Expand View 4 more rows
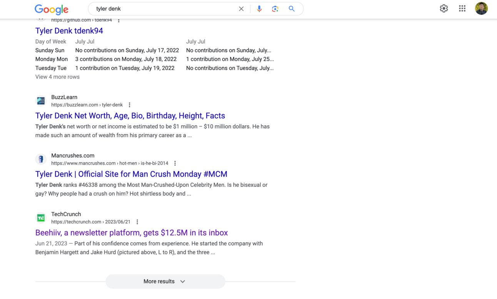 pyautogui.click(x=57, y=77)
